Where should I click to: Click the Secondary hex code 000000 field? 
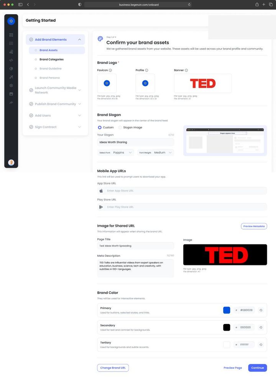[x=244, y=327]
